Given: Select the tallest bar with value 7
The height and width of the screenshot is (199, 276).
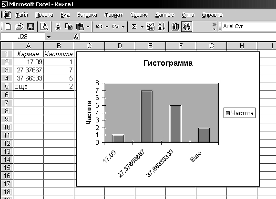Looking at the screenshot, I should (x=147, y=116).
